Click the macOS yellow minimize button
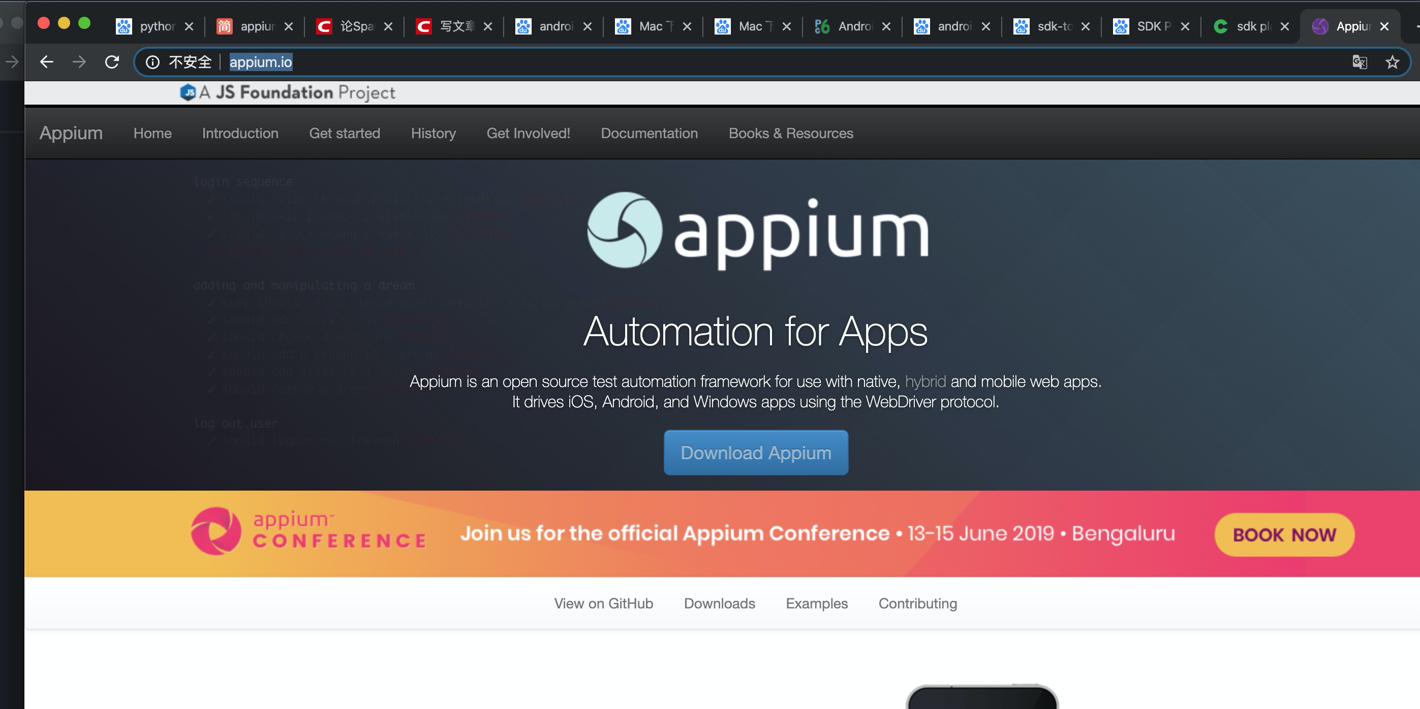 pos(64,23)
